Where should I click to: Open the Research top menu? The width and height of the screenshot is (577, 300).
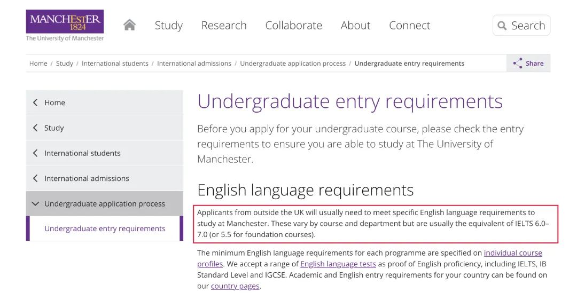(x=224, y=26)
